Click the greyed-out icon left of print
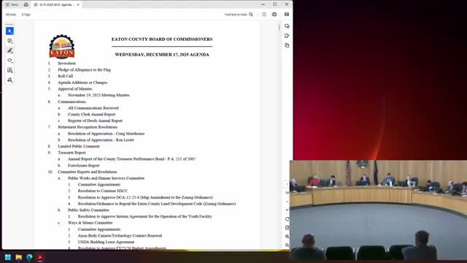The height and width of the screenshot is (263, 467). click(x=264, y=15)
